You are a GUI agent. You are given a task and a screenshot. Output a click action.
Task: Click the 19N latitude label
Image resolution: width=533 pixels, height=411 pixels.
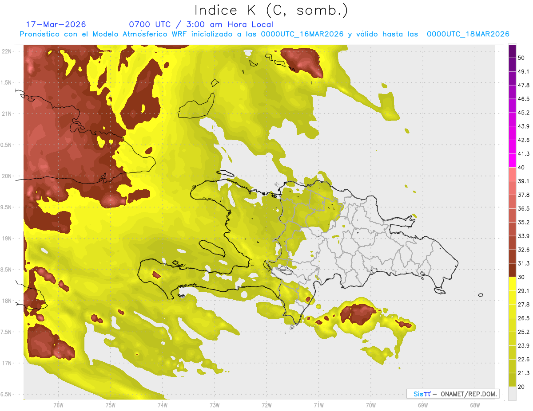click(x=7, y=239)
